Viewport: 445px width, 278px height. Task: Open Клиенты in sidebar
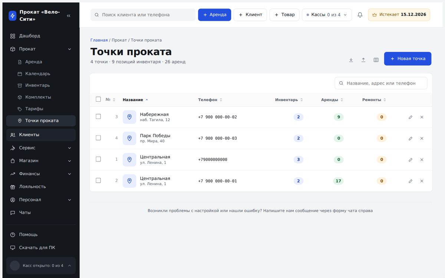click(x=41, y=135)
